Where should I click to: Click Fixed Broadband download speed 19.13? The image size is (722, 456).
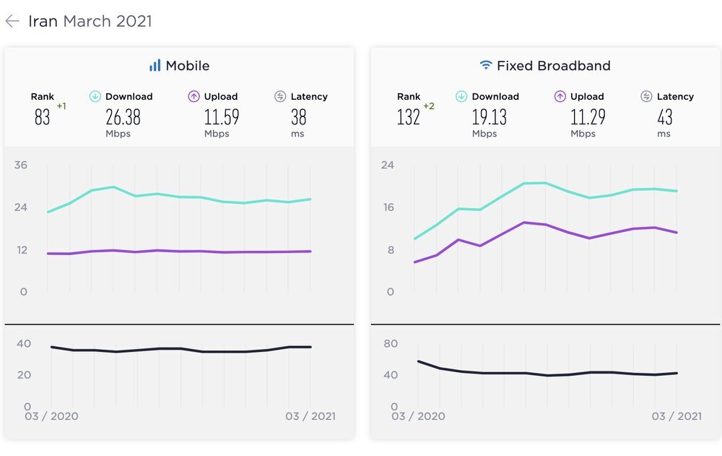point(489,117)
